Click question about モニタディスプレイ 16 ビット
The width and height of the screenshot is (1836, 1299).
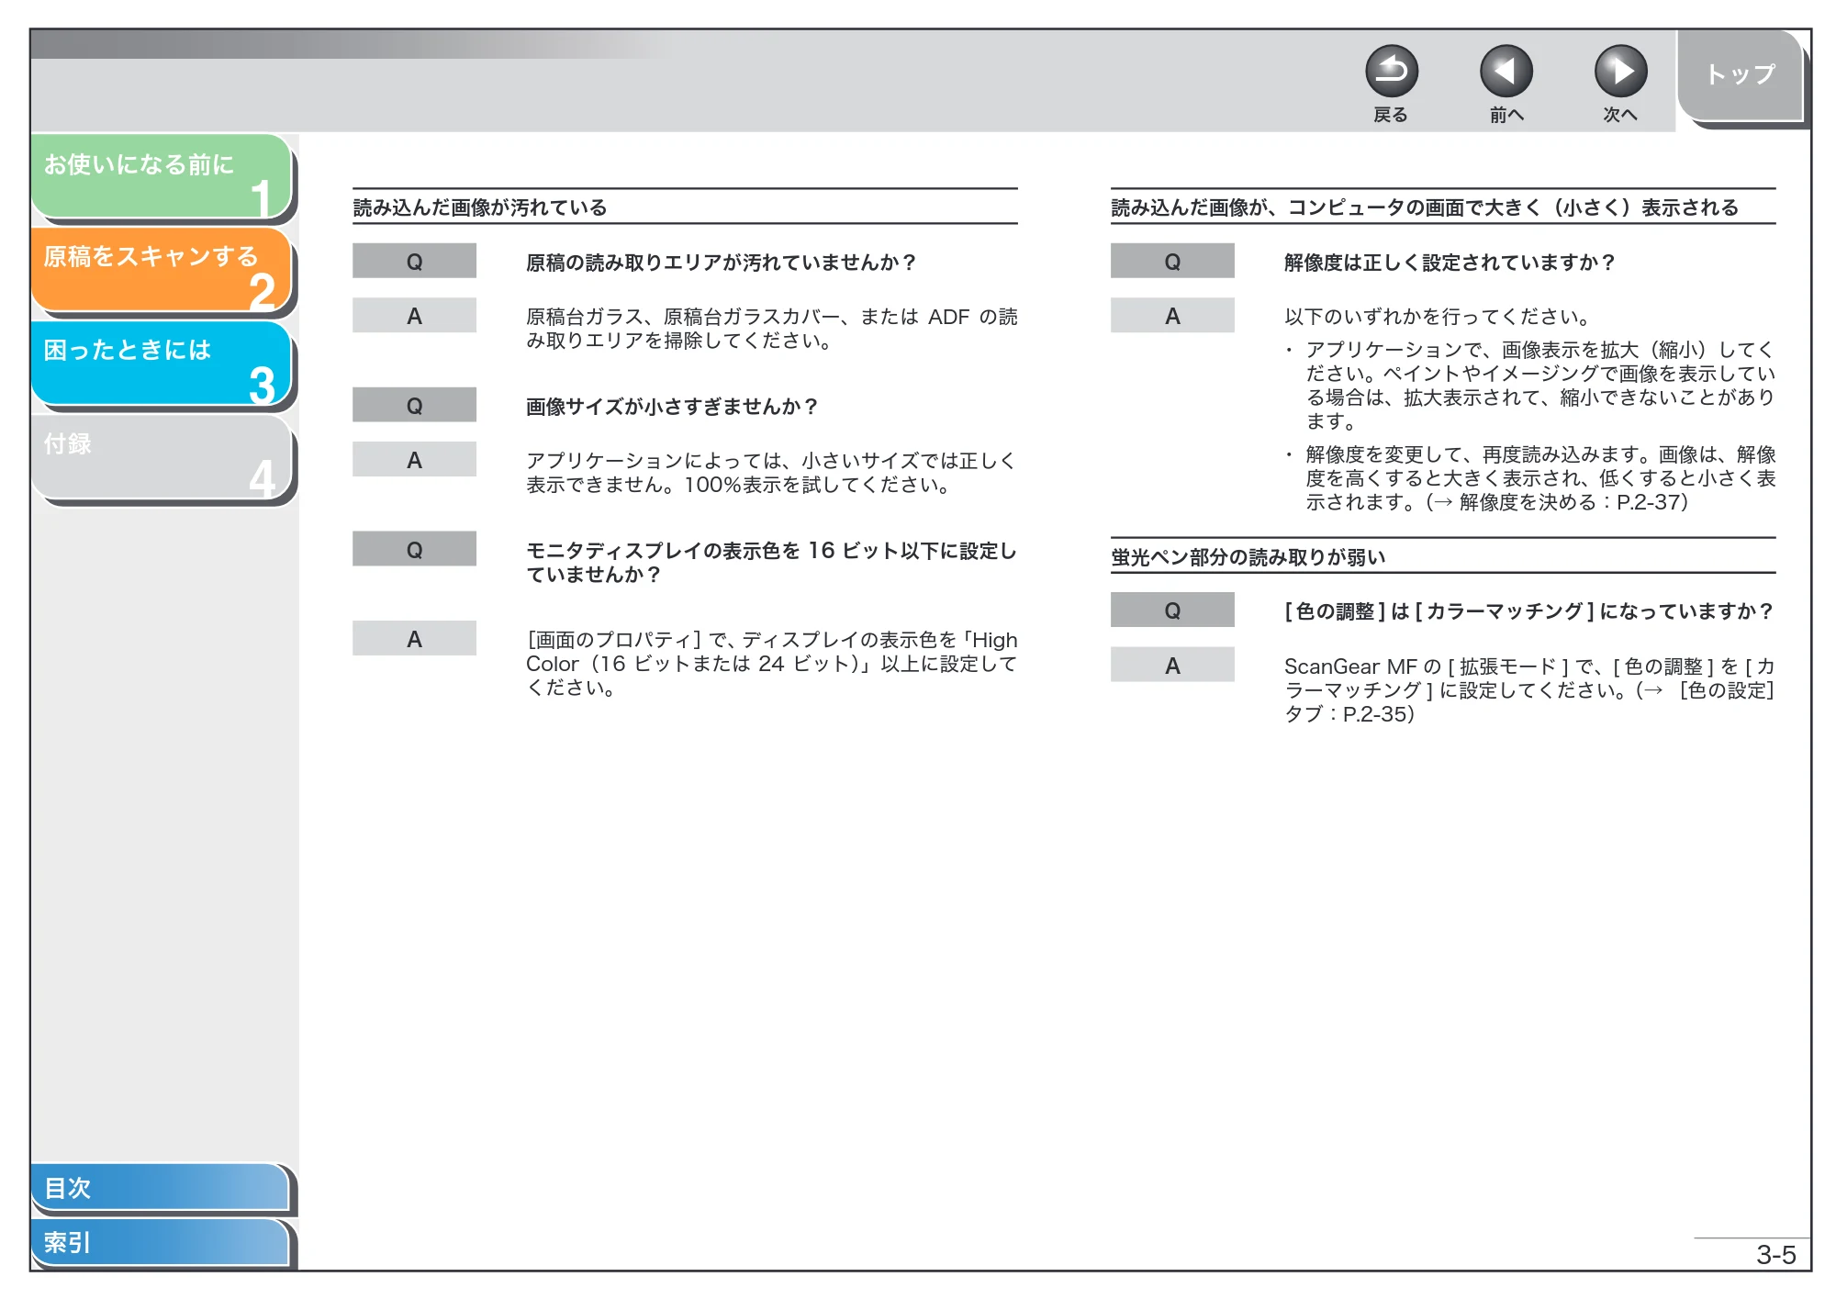pos(771,562)
